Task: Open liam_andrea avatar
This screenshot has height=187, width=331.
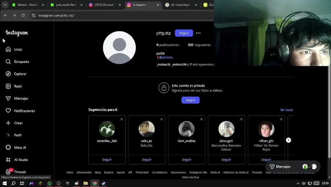Action: [x=187, y=129]
